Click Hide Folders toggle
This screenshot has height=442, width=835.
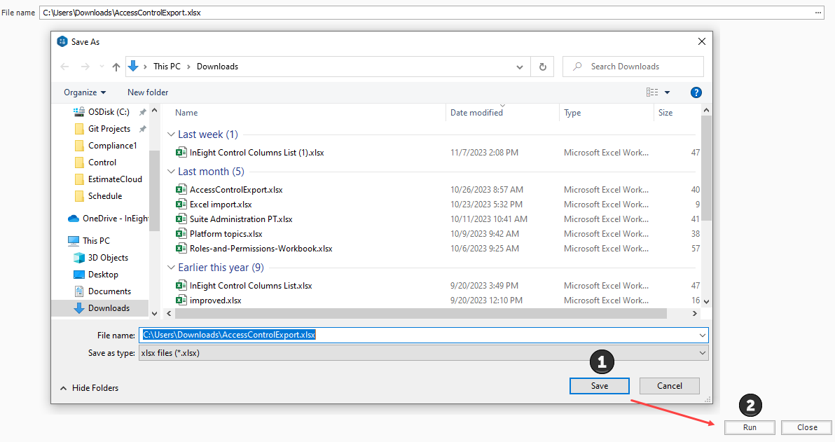pos(89,388)
